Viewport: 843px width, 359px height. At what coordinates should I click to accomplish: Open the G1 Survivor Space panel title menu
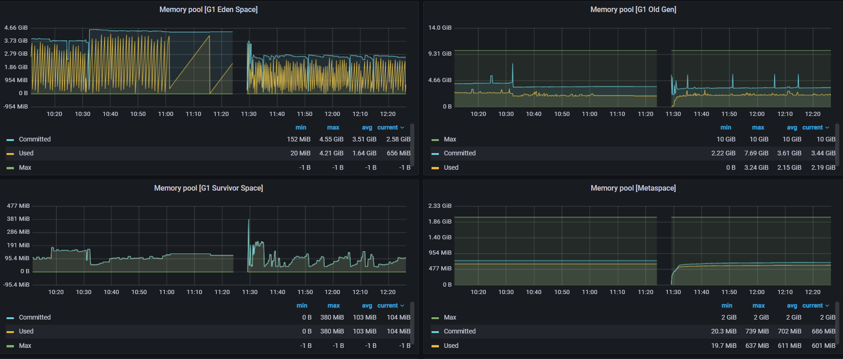209,188
